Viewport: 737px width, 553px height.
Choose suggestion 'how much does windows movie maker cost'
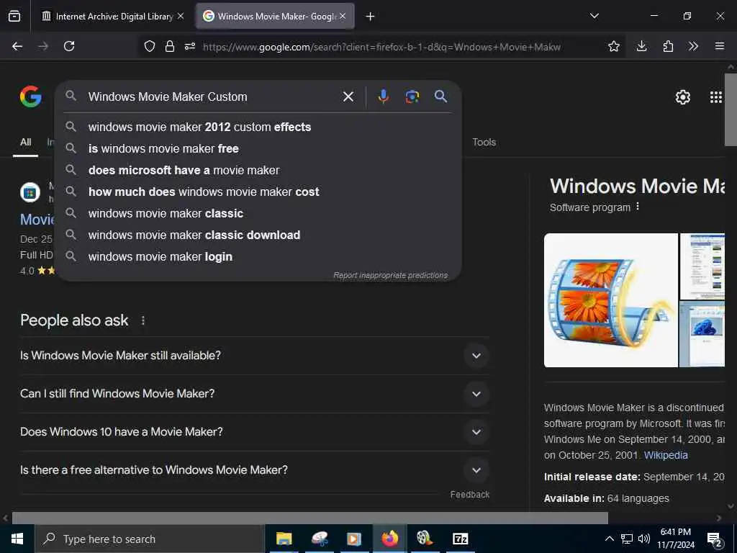(x=258, y=192)
